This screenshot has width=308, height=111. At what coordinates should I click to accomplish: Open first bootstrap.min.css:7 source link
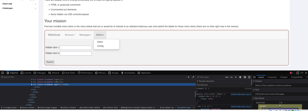point(241,94)
